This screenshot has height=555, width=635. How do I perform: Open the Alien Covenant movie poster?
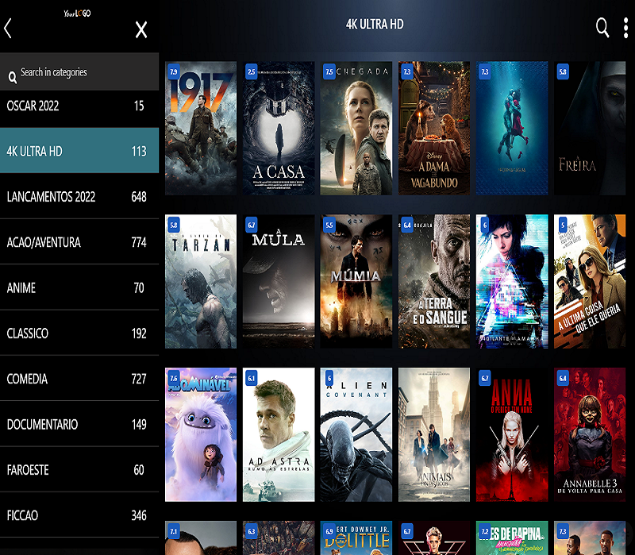pos(356,434)
